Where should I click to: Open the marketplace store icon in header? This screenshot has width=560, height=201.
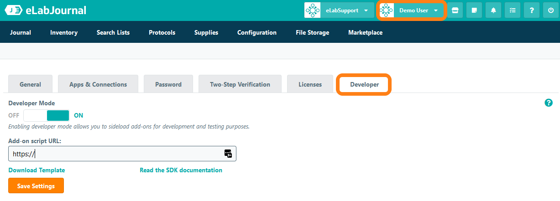click(x=455, y=10)
